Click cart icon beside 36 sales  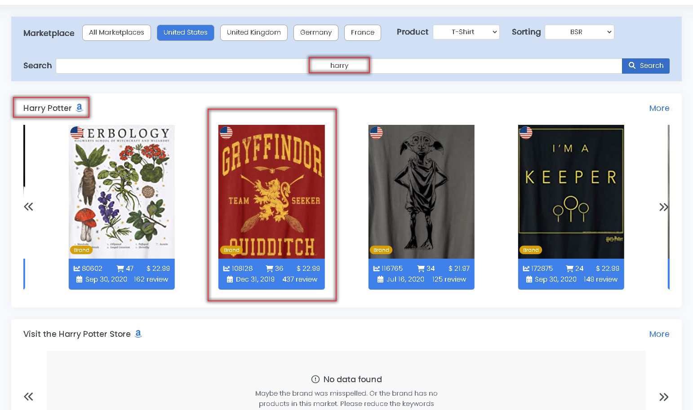270,269
